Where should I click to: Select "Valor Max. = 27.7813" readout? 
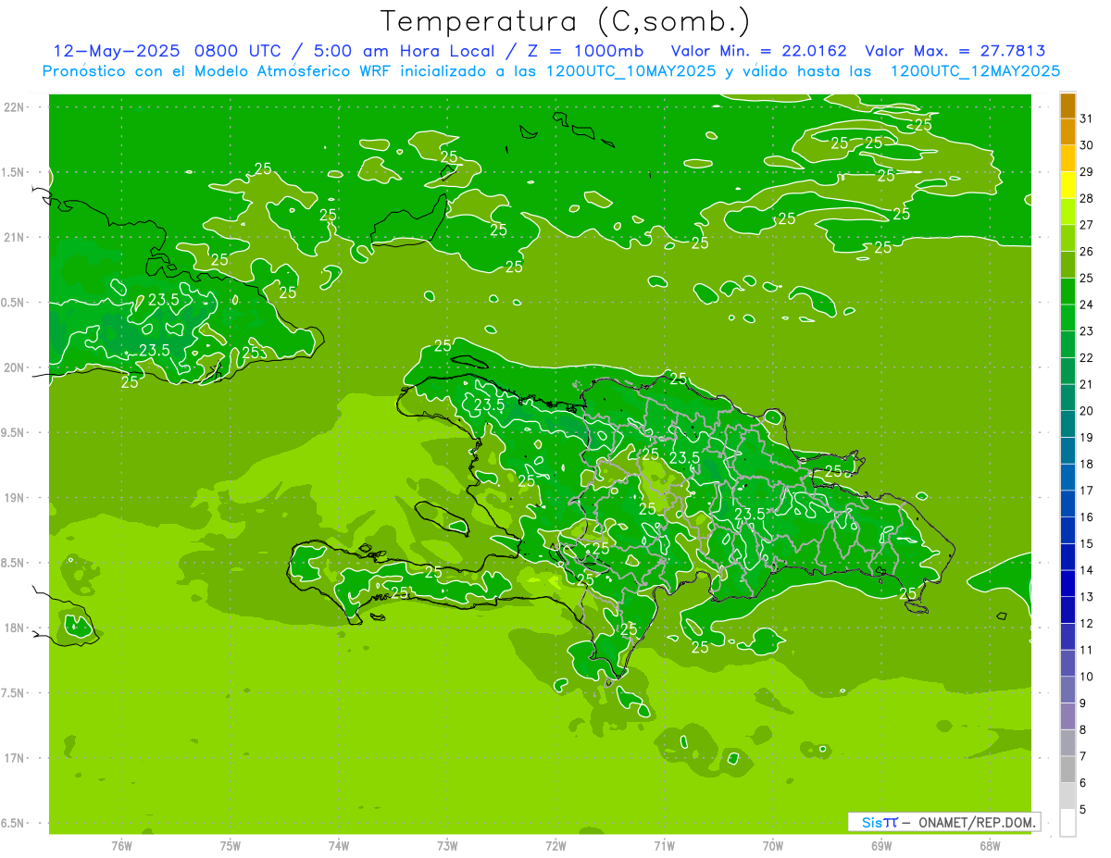(955, 51)
